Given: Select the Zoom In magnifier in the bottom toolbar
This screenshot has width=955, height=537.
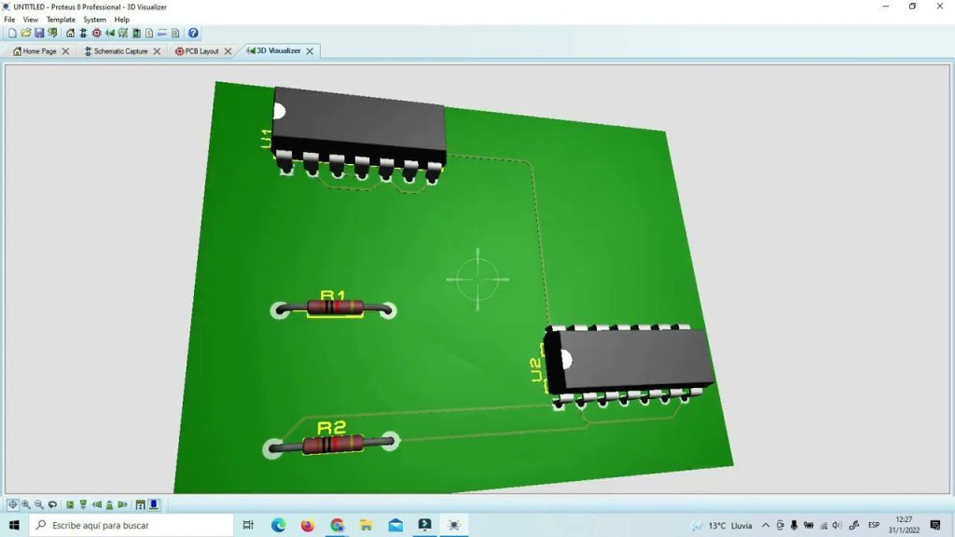Looking at the screenshot, I should coord(26,504).
